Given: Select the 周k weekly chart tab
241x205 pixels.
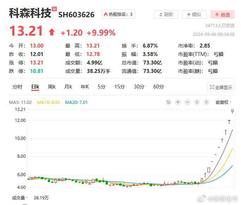Looking at the screenshot, I should (52, 87).
